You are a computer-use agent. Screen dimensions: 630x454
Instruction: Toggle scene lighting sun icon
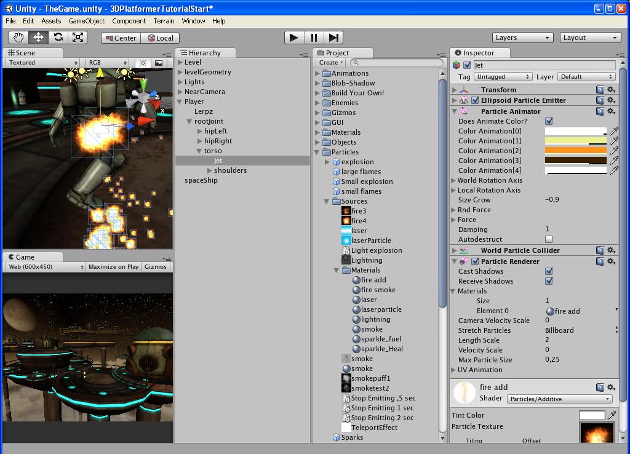pos(143,63)
